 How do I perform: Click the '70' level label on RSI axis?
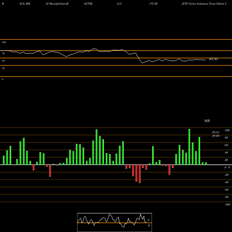click(3, 53)
